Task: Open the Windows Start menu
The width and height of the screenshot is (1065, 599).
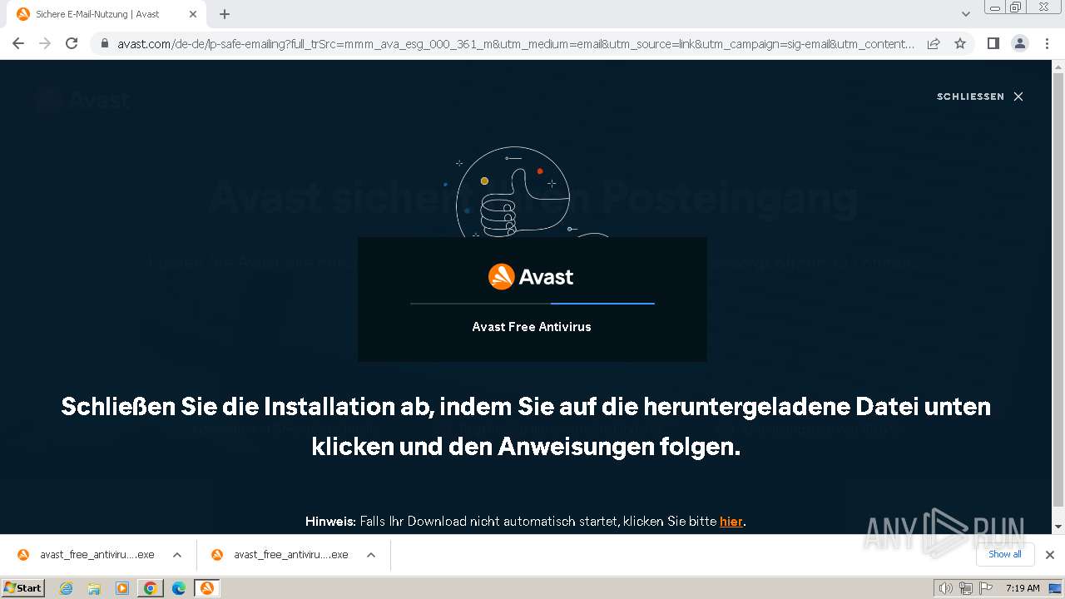Action: point(22,587)
